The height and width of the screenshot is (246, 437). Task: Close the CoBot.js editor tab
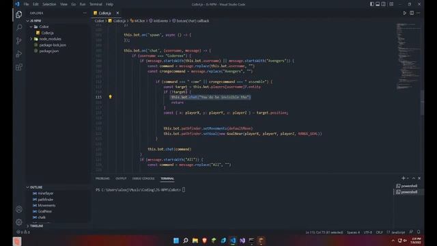[x=117, y=13]
